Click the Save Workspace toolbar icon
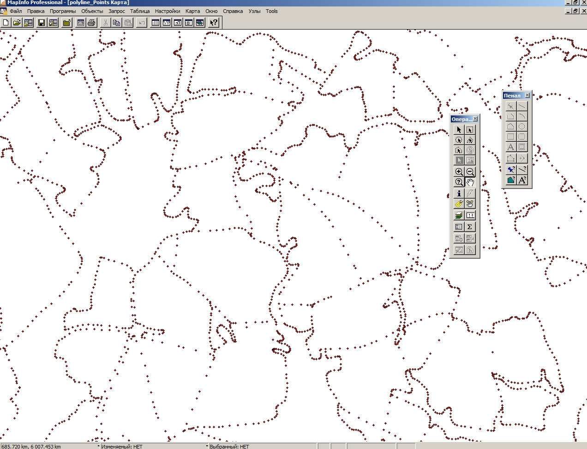Viewport: 587px width, 449px height. (53, 22)
